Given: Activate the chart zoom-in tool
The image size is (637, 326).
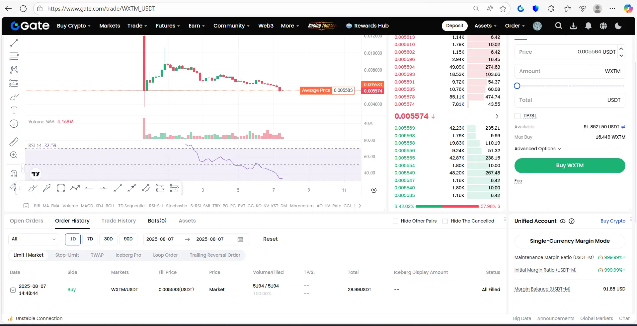Looking at the screenshot, I should tap(14, 155).
